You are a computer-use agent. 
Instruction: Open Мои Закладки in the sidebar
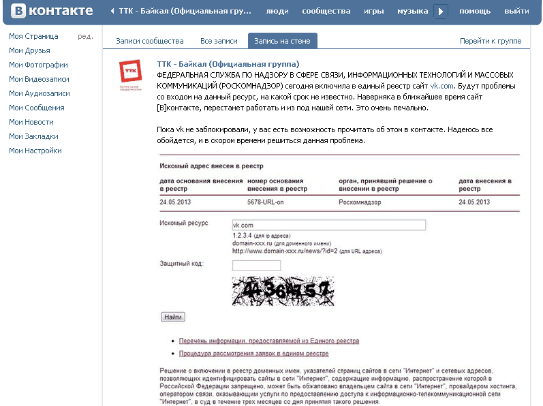tap(33, 136)
